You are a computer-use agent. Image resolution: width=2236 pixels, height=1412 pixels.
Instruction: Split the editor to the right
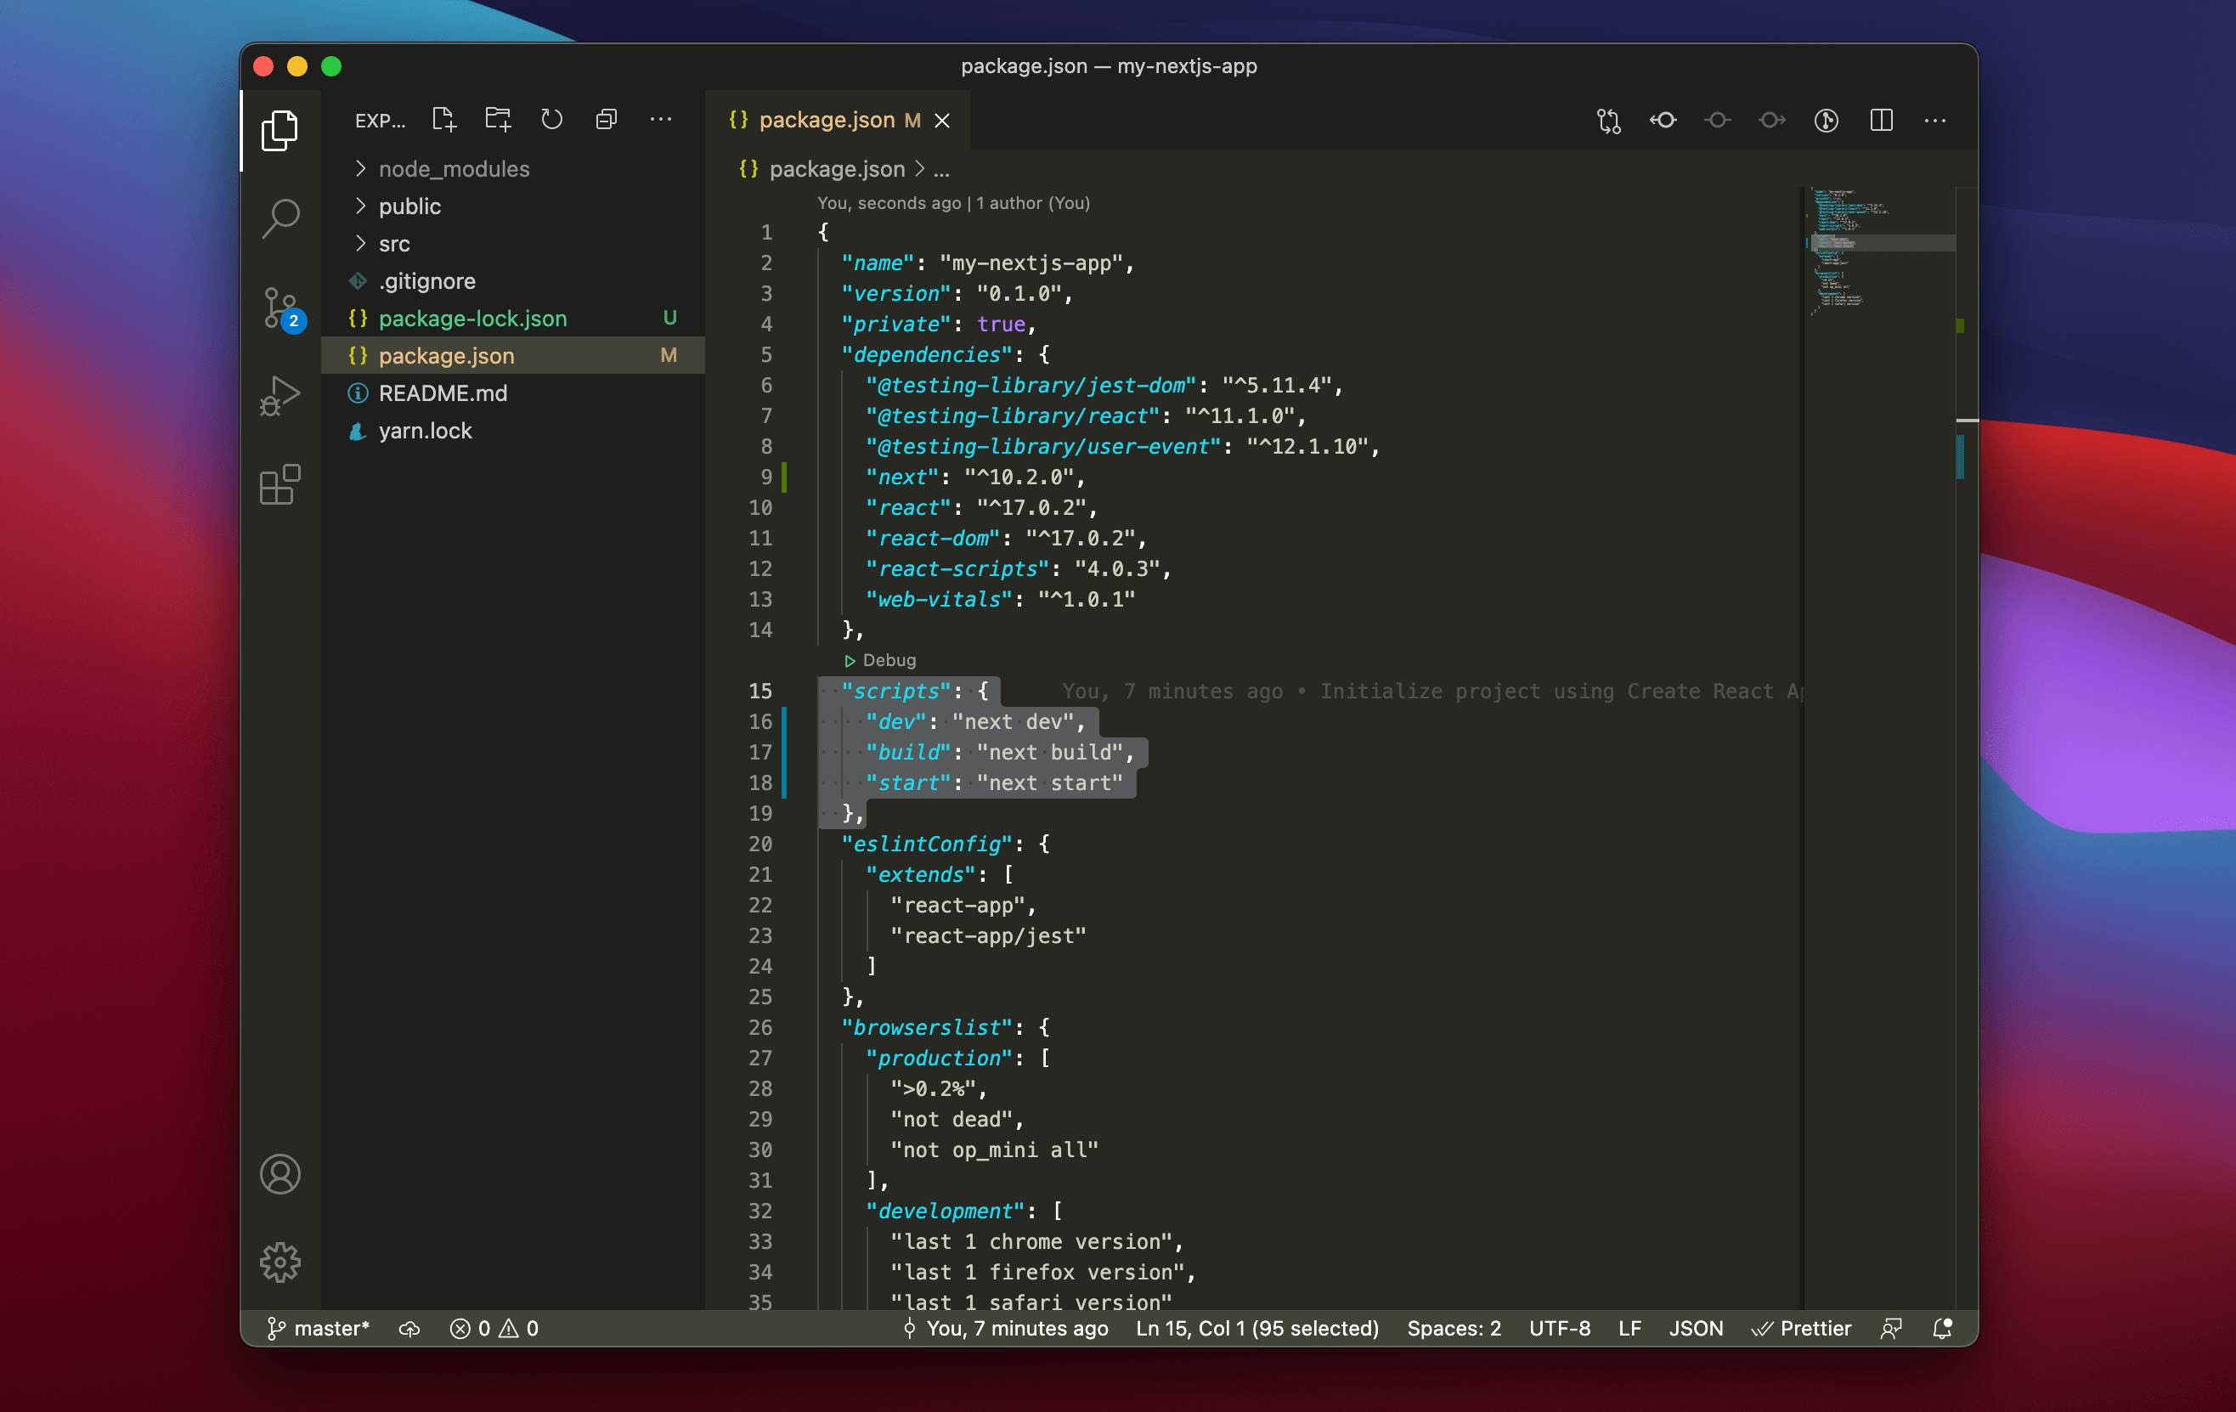1881,121
